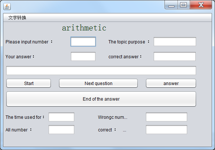Image resolution: width=215 pixels, height=150 pixels.
Task: Focus the topic purpose field
Action: [x=175, y=42]
